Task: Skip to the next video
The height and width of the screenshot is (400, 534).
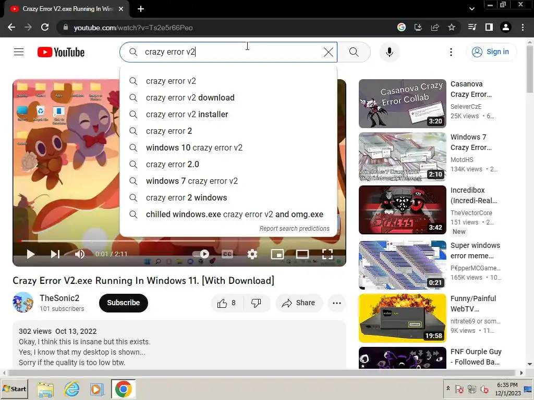Action: 55,254
